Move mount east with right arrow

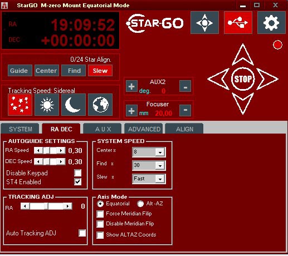267,79
